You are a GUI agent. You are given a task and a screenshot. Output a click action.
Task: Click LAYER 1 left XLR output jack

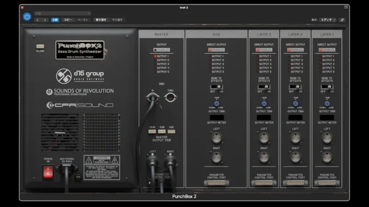click(x=327, y=138)
